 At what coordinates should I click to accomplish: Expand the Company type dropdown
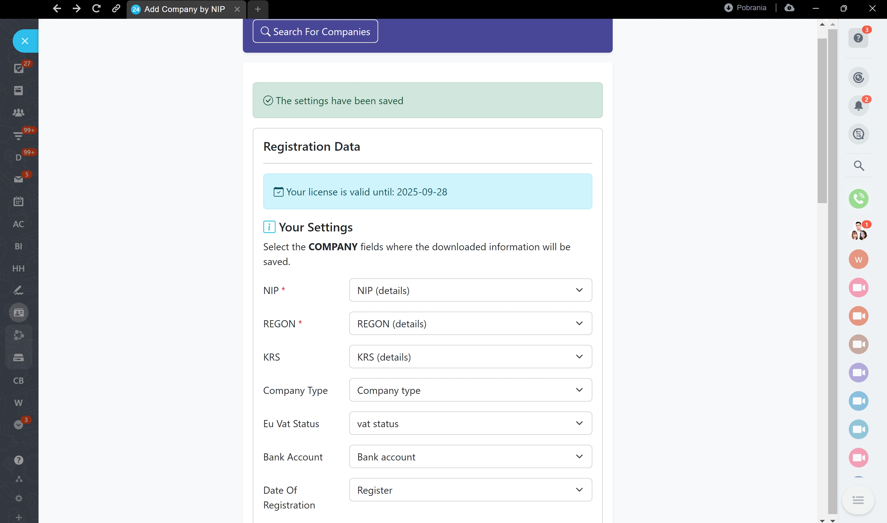tap(470, 390)
